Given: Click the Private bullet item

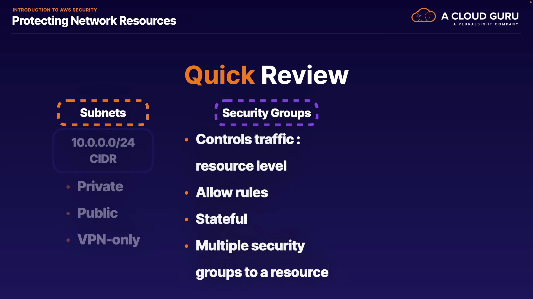Looking at the screenshot, I should click(x=100, y=186).
